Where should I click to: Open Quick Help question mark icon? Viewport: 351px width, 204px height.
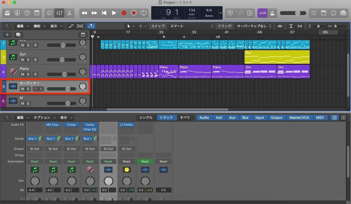(27, 13)
